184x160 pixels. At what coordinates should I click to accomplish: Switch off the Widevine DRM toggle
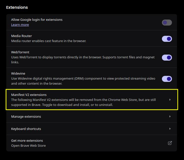pyautogui.click(x=167, y=79)
